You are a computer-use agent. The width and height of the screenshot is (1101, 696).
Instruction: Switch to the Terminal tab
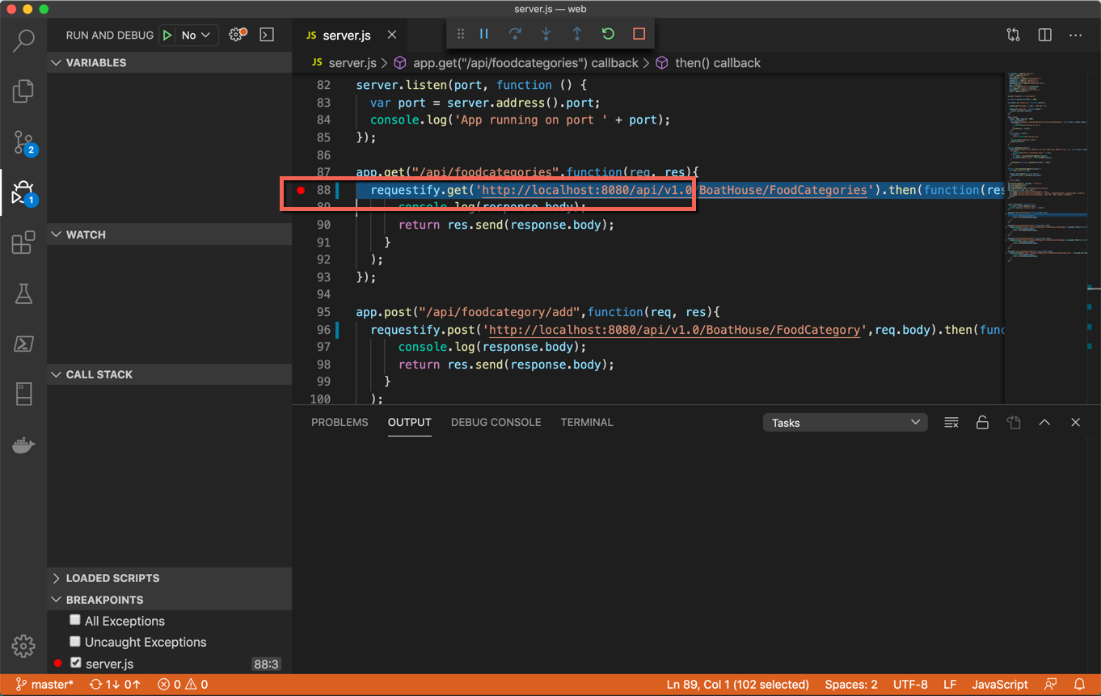586,422
